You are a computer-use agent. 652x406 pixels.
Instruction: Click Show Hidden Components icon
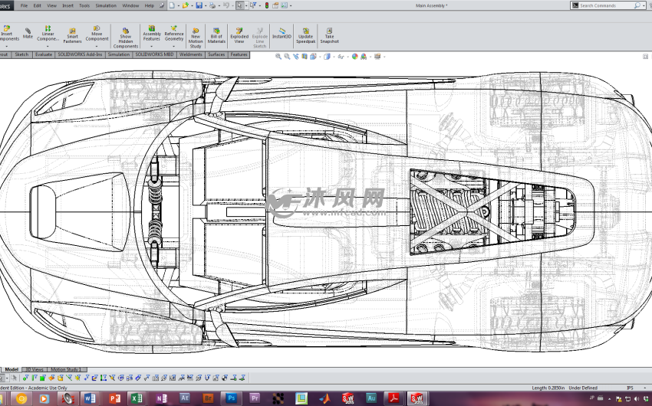point(125,32)
